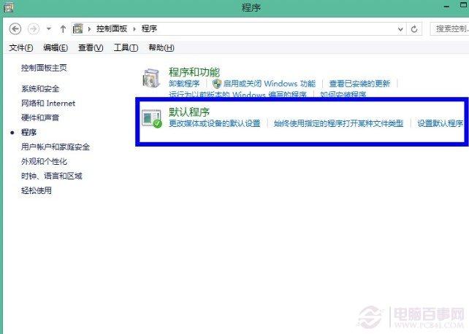Screen dimensions: 469x334
Task: Open the 编辑(E) menu
Action: (x=56, y=47)
